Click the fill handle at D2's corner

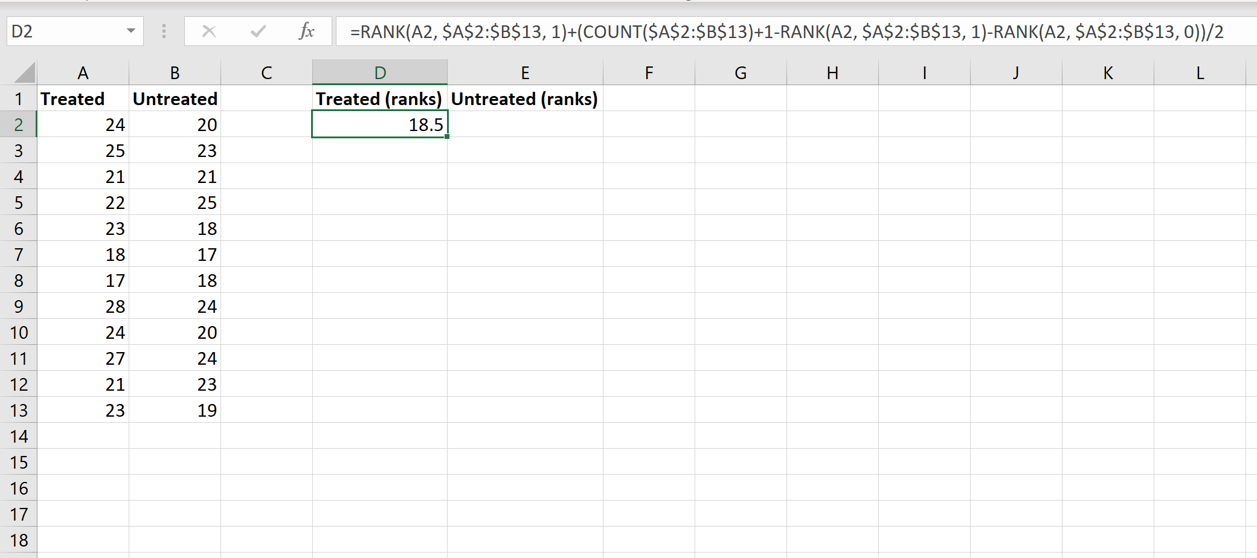446,138
